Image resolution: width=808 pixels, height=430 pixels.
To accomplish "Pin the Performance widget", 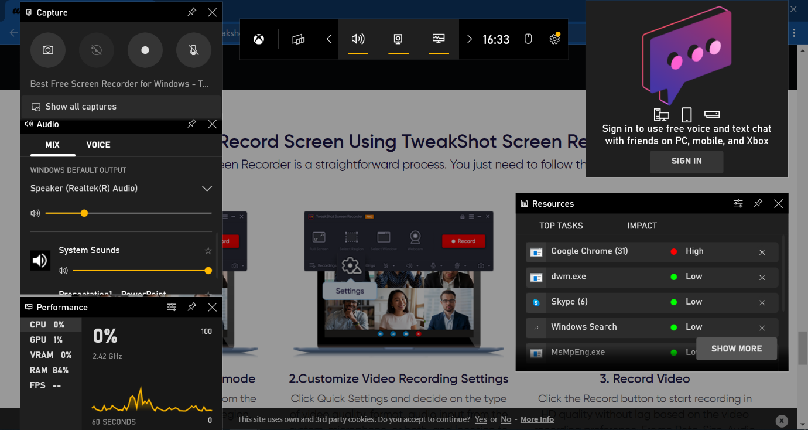I will (192, 307).
